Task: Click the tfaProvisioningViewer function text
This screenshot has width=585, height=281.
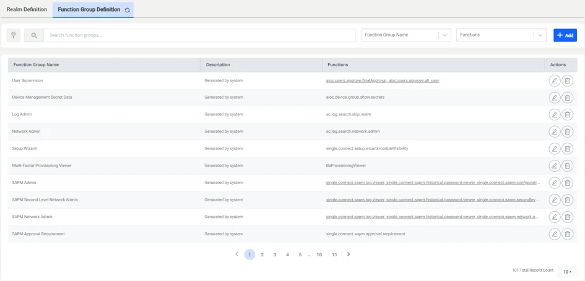Action: click(x=346, y=166)
